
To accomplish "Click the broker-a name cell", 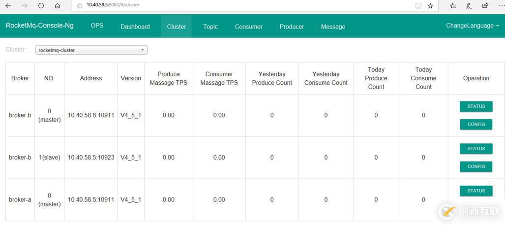I will point(20,200).
